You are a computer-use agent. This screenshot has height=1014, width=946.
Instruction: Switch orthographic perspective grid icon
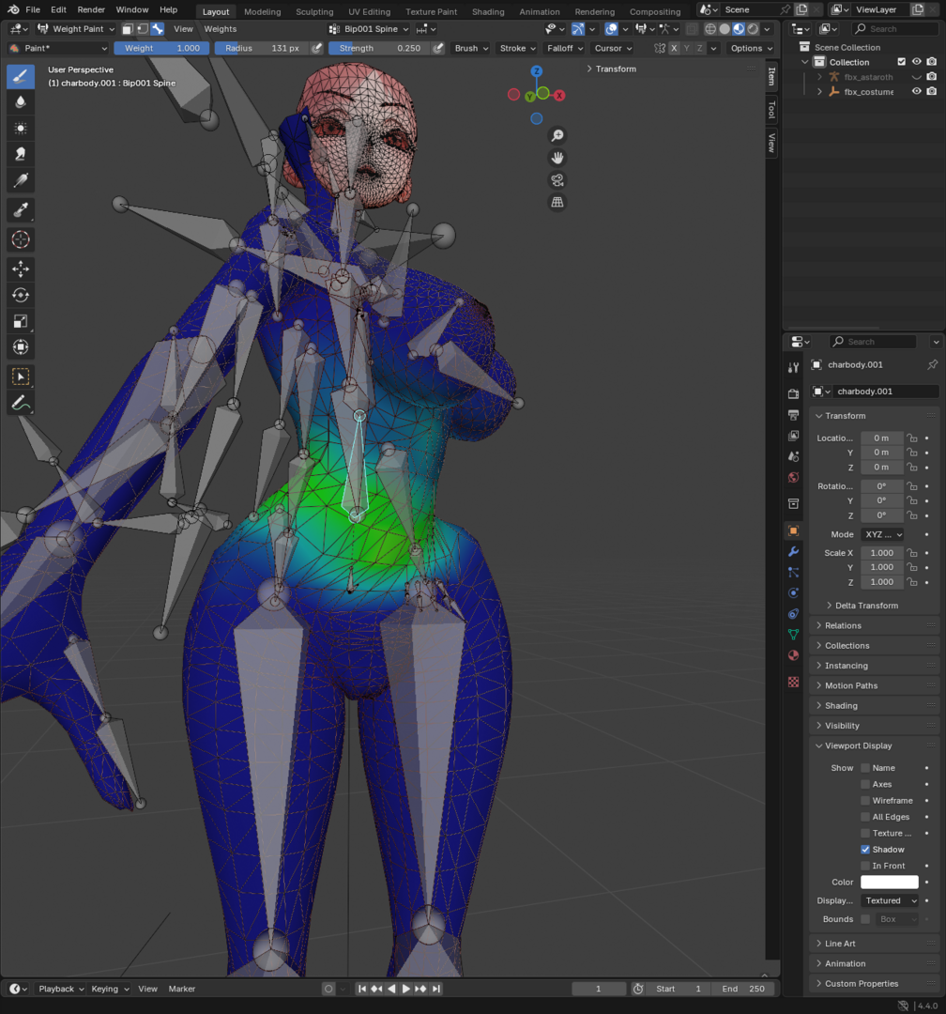click(557, 202)
